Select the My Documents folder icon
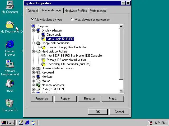Screen dimensions: 169x126 click(10, 24)
